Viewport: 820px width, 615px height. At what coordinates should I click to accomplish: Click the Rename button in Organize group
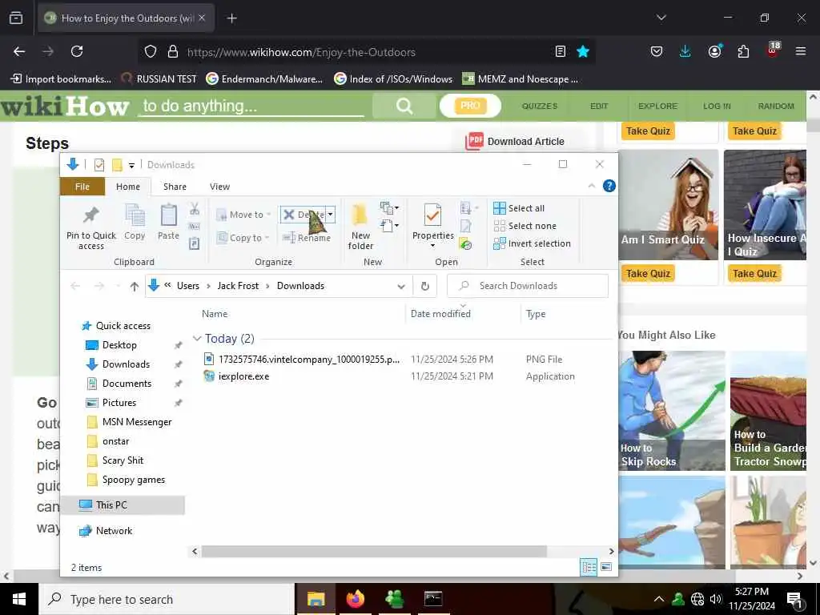pos(307,238)
